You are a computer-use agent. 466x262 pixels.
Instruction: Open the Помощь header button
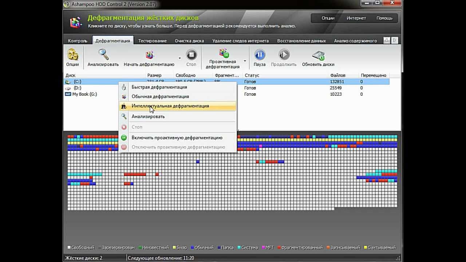(384, 18)
